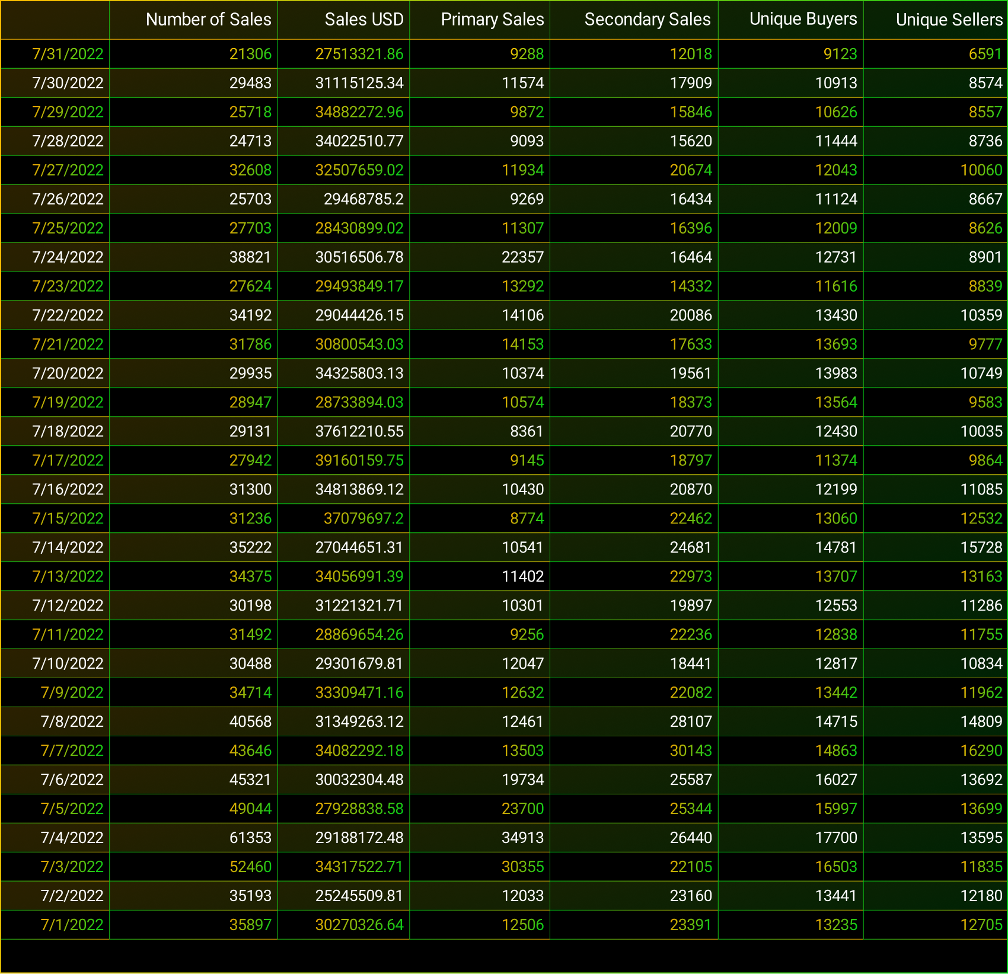The image size is (1008, 974).
Task: Click Sales USD value 37079697.2
Action: [x=344, y=519]
